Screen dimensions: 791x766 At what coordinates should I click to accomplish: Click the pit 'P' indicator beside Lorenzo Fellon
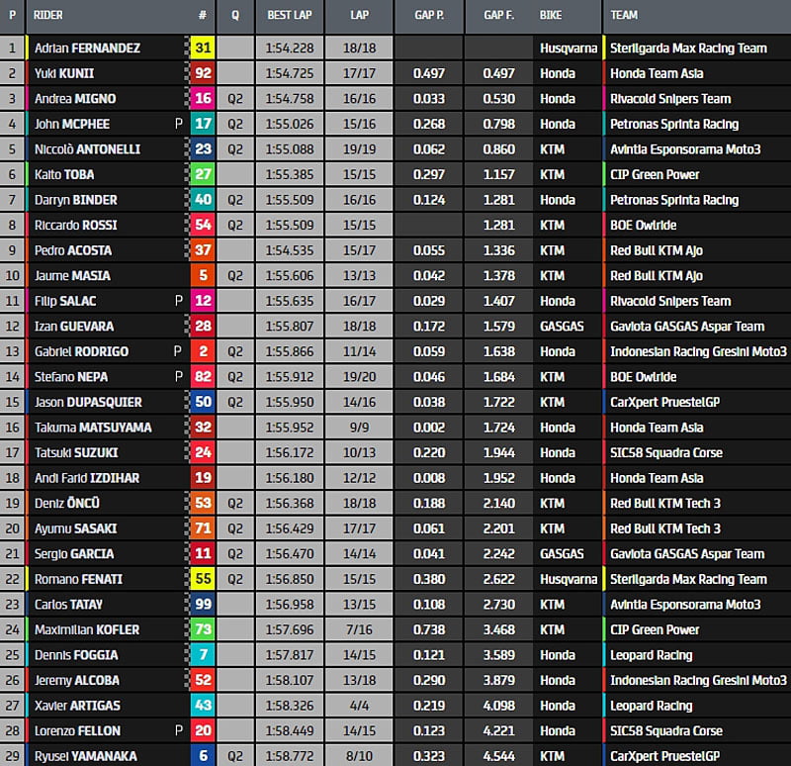click(178, 730)
